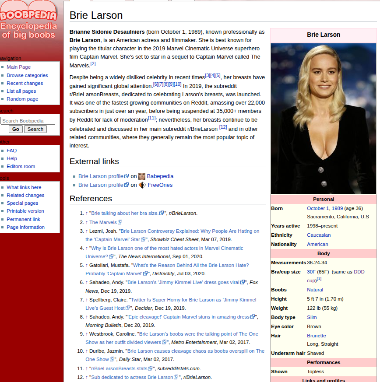Open r/BrieLarsonBreasts stats link
The image size is (380, 382).
119,368
